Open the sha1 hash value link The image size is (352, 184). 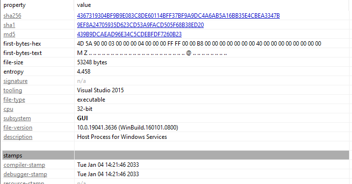point(140,25)
